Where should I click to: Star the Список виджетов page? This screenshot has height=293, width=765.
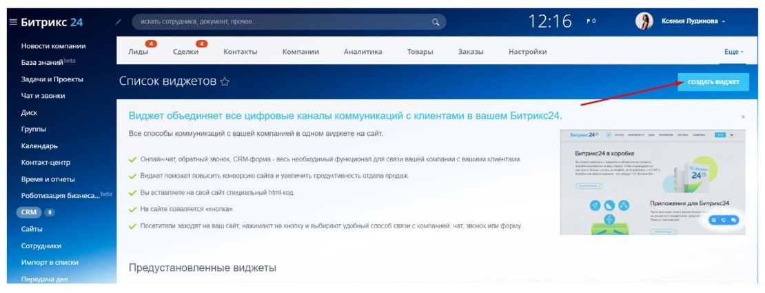(x=225, y=82)
